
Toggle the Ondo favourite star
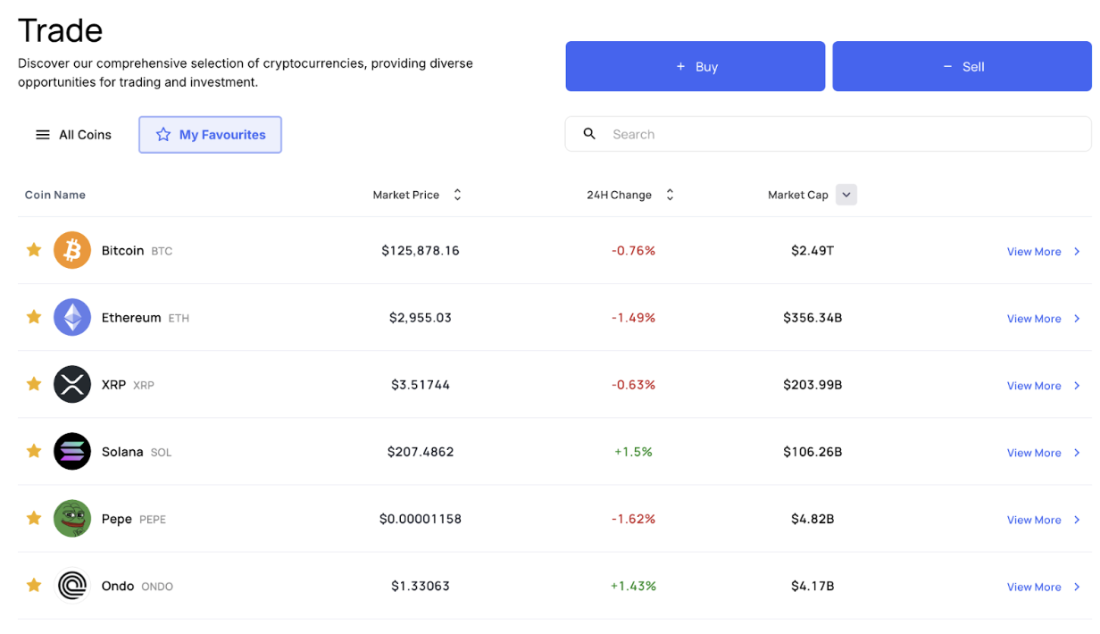(x=34, y=585)
